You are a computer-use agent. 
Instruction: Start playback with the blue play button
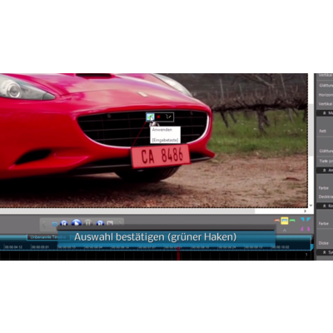pyautogui.click(x=77, y=222)
